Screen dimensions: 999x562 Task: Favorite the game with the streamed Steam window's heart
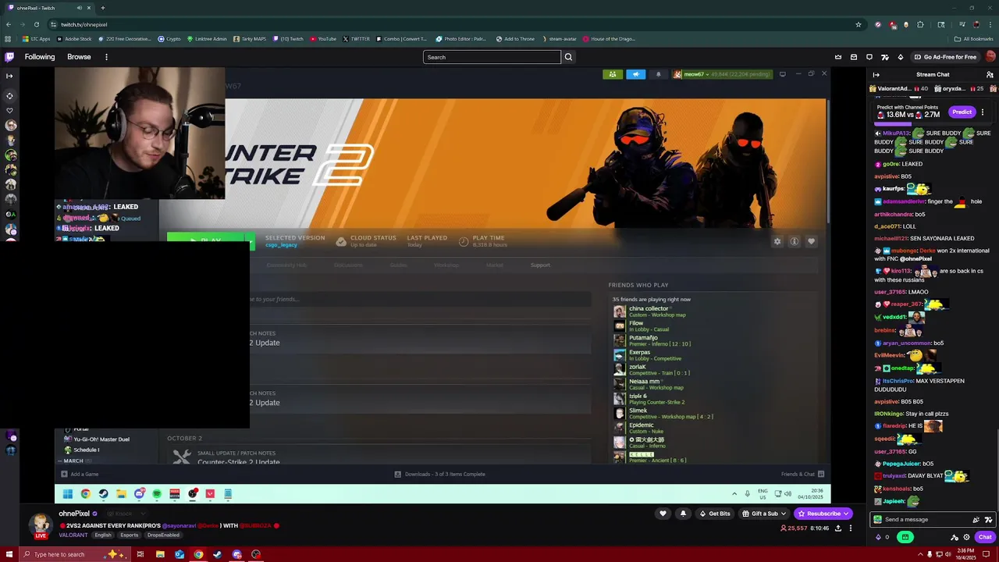tap(812, 241)
